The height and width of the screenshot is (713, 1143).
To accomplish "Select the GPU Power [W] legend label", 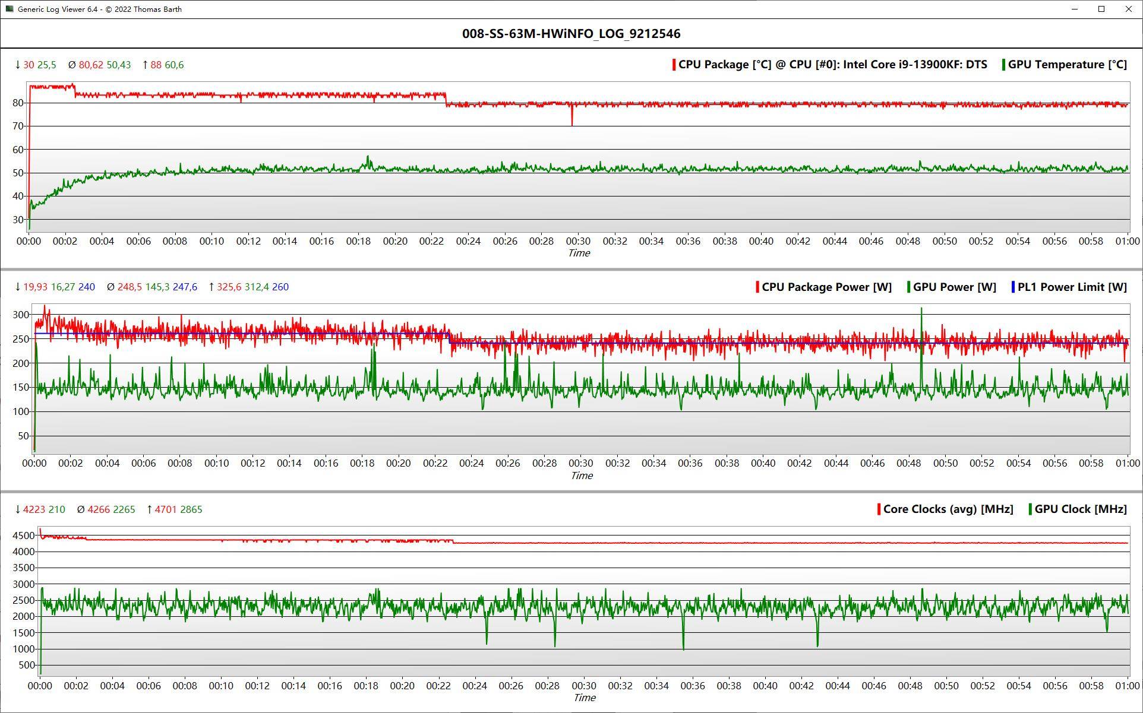I will tap(954, 287).
